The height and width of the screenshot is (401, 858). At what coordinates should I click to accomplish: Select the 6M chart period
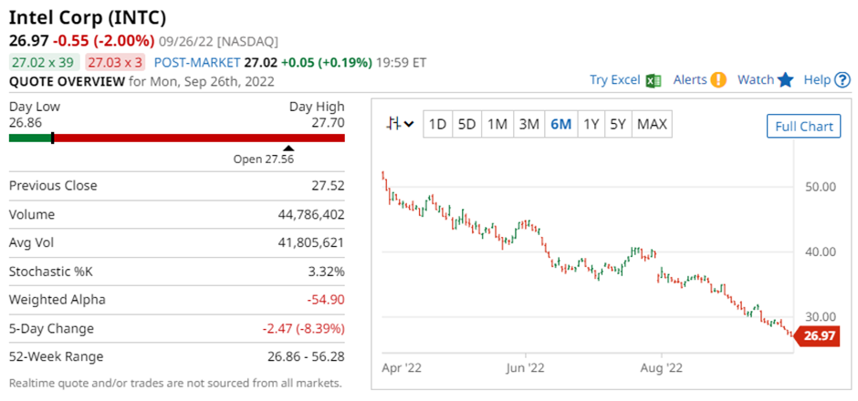(560, 124)
